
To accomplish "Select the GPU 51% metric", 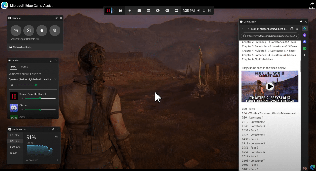I will pyautogui.click(x=15, y=141).
